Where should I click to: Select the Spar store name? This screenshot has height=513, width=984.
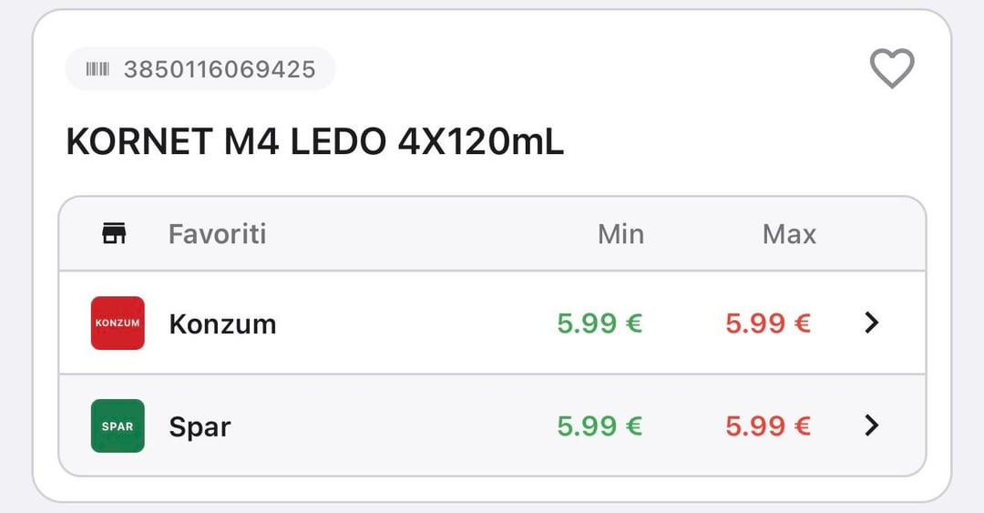pyautogui.click(x=200, y=426)
